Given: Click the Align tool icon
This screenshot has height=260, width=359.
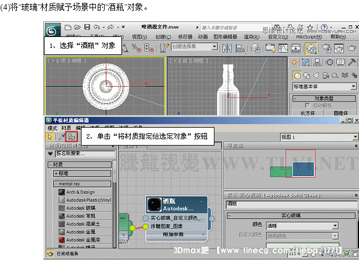Looking at the screenshot, I should (x=240, y=48).
